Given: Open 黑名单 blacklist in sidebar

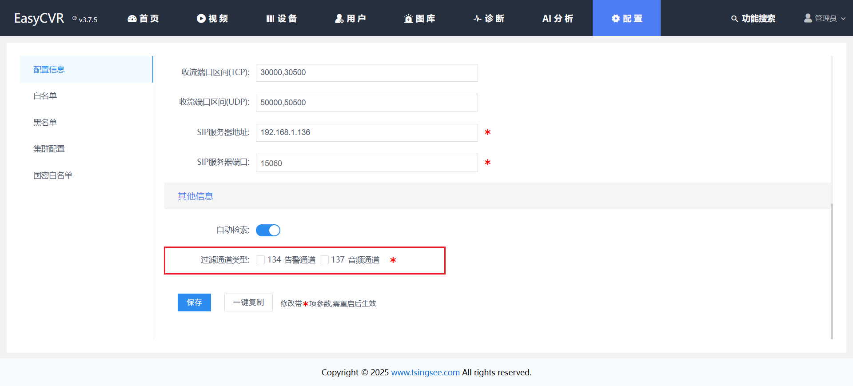Looking at the screenshot, I should pyautogui.click(x=87, y=122).
